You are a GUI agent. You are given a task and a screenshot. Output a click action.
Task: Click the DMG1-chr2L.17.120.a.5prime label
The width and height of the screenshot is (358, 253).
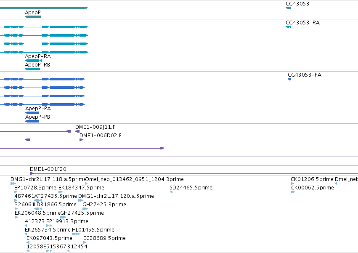(116, 196)
